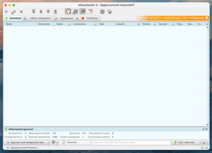Start all downloads with play icon
The image size is (212, 153).
click(7, 12)
